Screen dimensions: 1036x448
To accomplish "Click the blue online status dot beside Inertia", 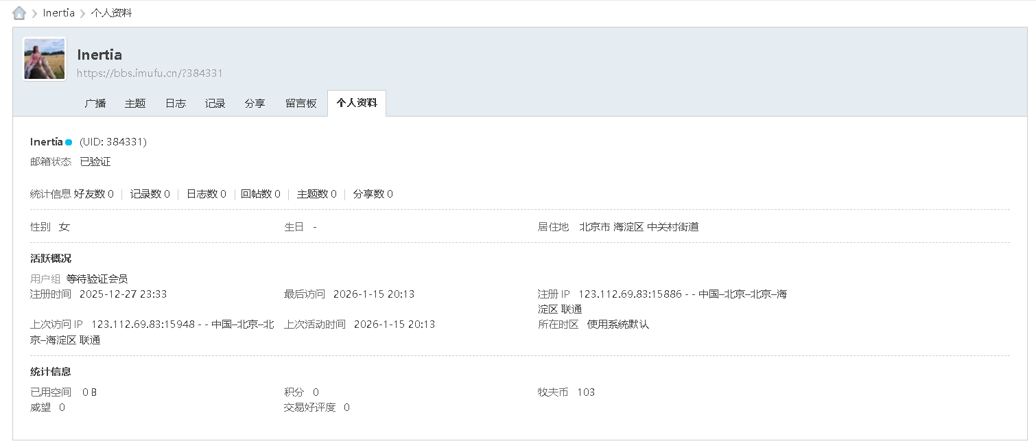I will tap(68, 141).
